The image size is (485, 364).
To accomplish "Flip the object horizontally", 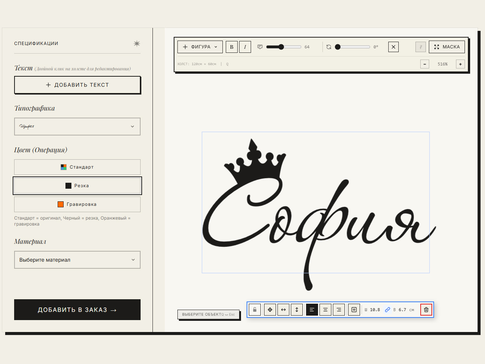I will pyautogui.click(x=283, y=310).
